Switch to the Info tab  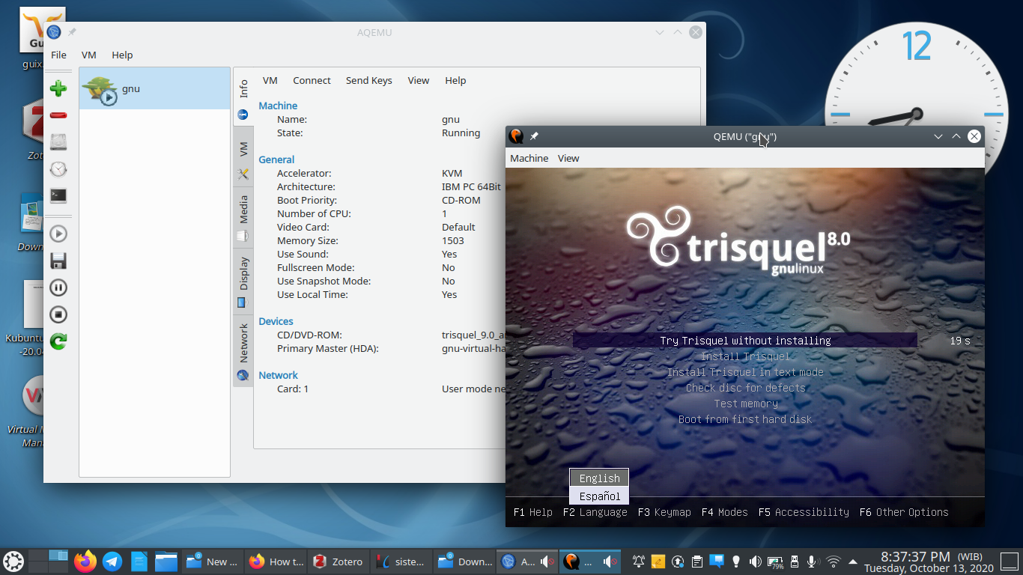coord(243,98)
